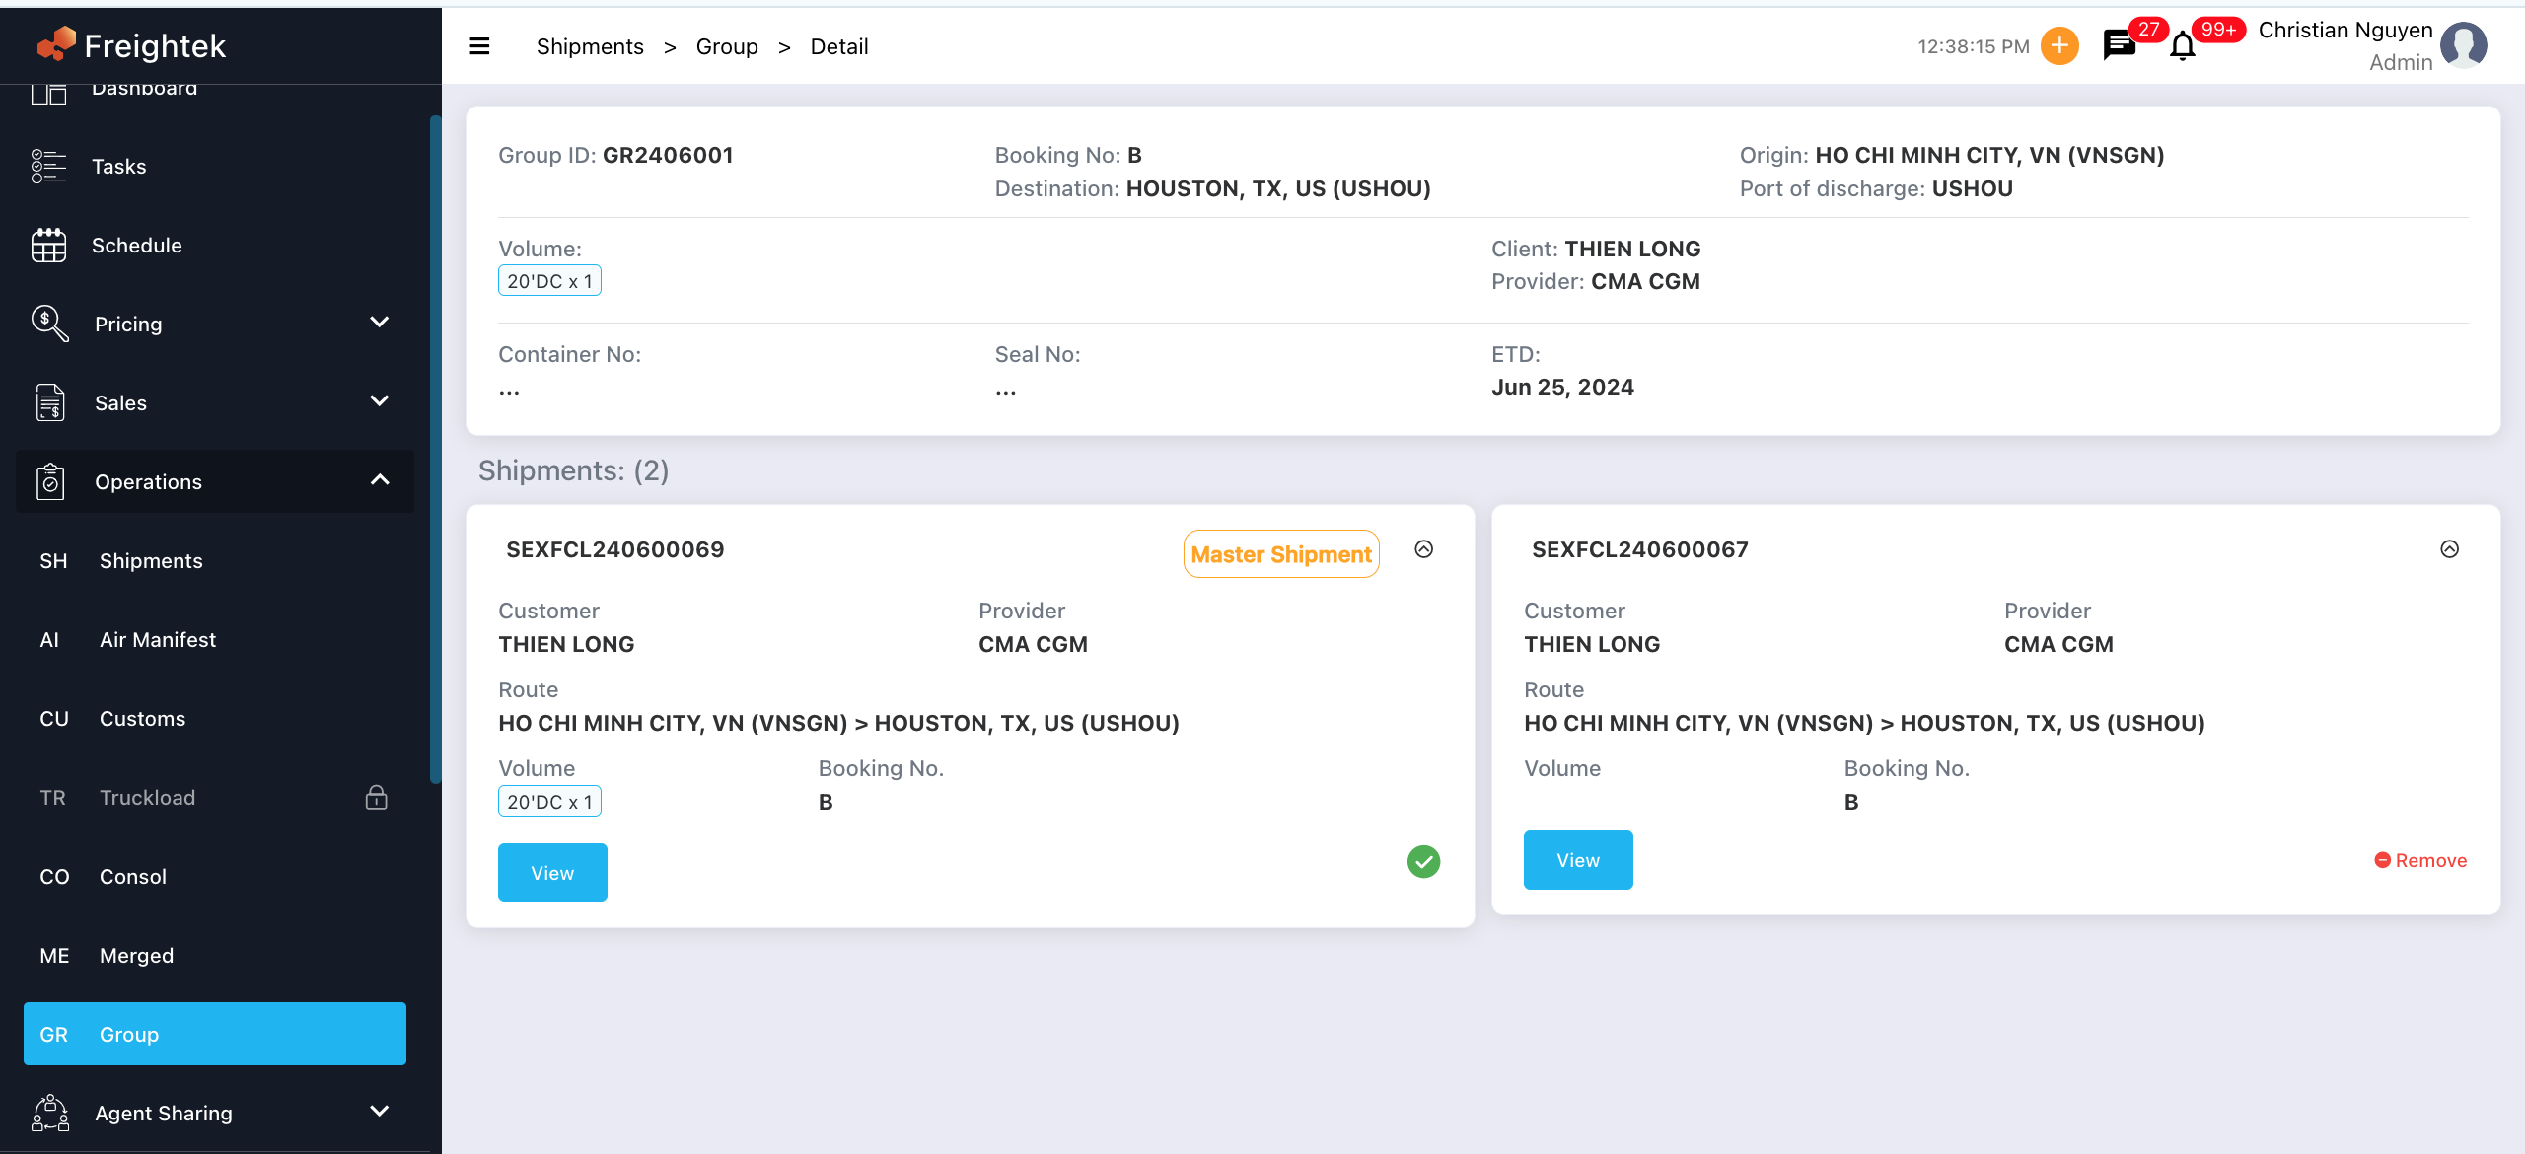
Task: Click the Freightek logo
Action: 131,45
